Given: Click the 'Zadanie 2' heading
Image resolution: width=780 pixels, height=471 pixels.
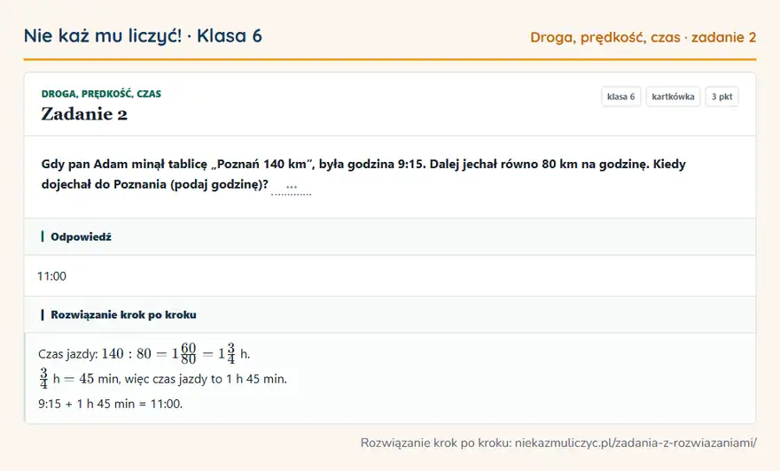Looking at the screenshot, I should click(x=84, y=114).
